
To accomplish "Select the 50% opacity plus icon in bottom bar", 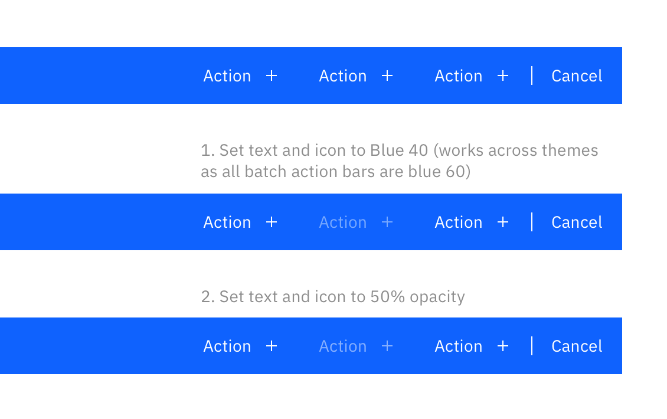I will [x=387, y=346].
